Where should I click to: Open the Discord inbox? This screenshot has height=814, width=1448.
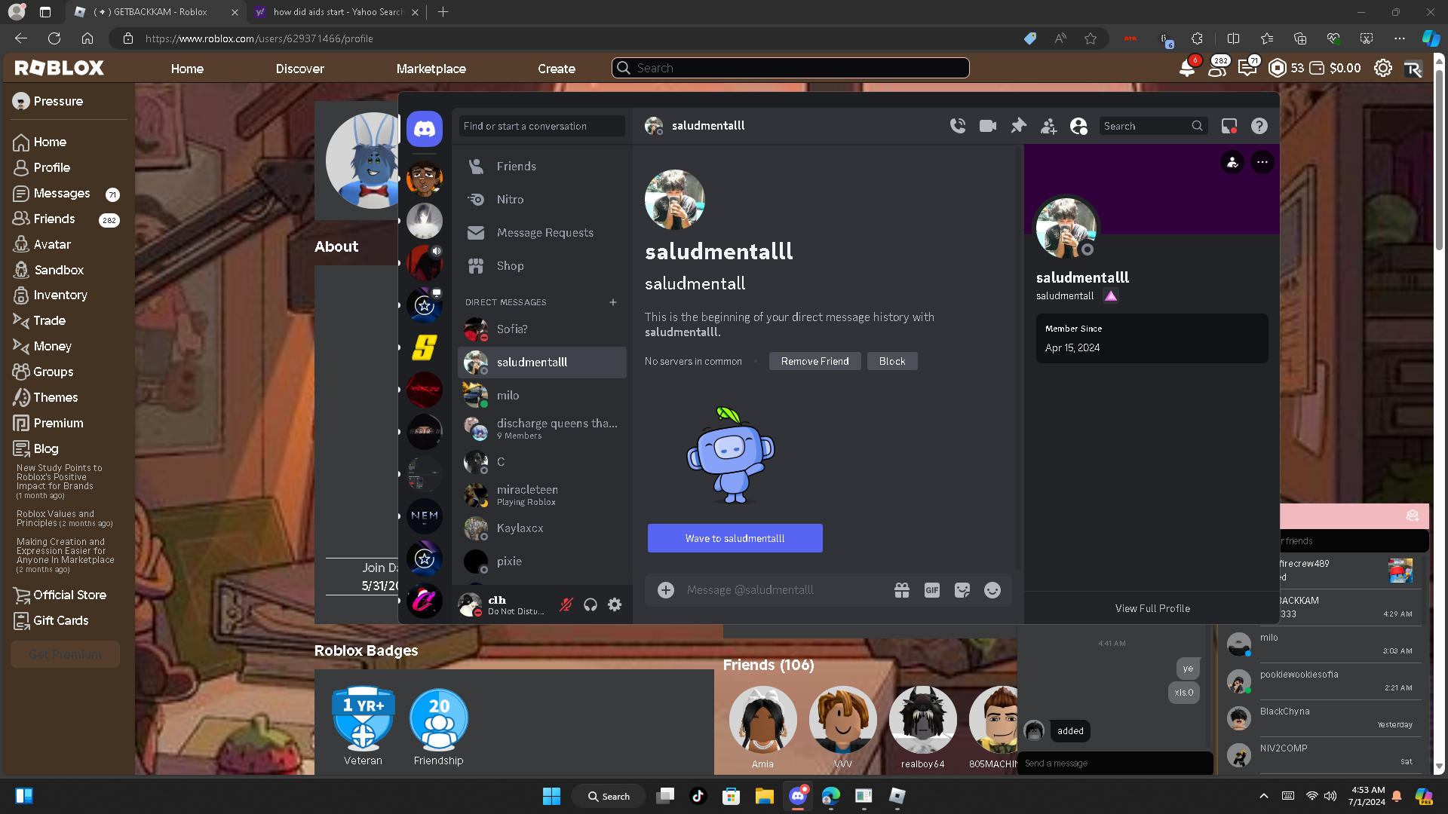click(1229, 126)
